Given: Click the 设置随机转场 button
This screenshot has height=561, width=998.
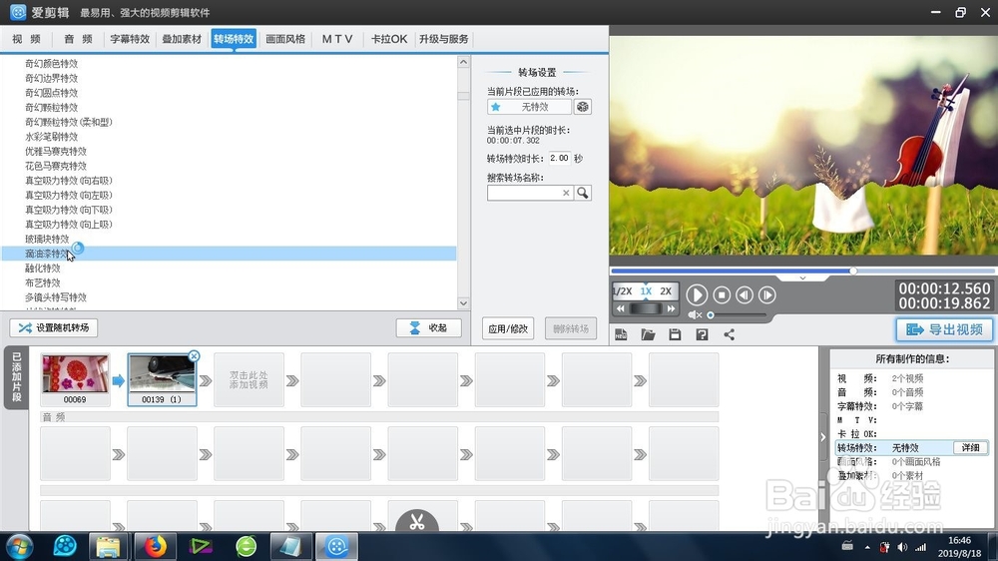Looking at the screenshot, I should 54,328.
